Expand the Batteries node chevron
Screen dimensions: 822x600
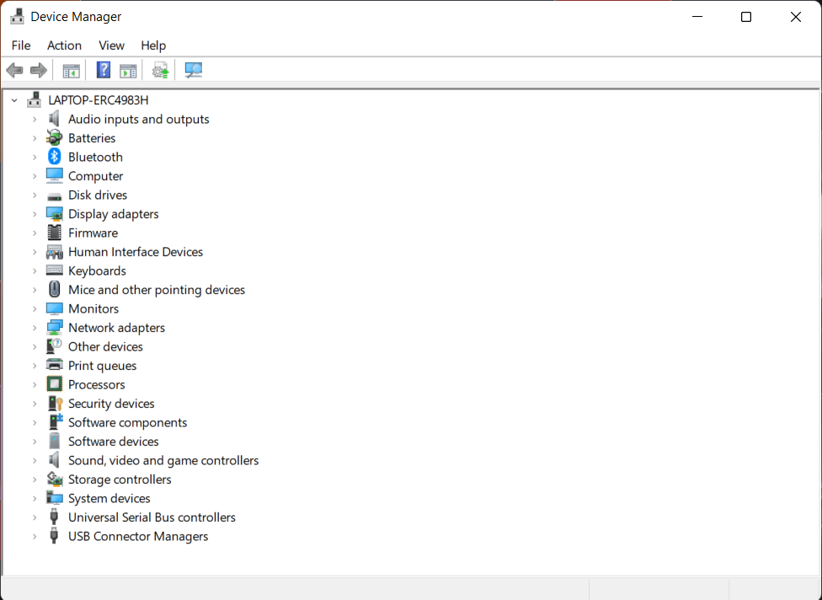(35, 138)
